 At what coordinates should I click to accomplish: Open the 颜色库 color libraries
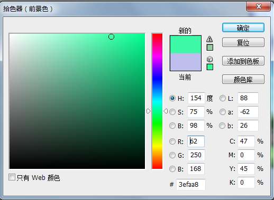pos(243,79)
